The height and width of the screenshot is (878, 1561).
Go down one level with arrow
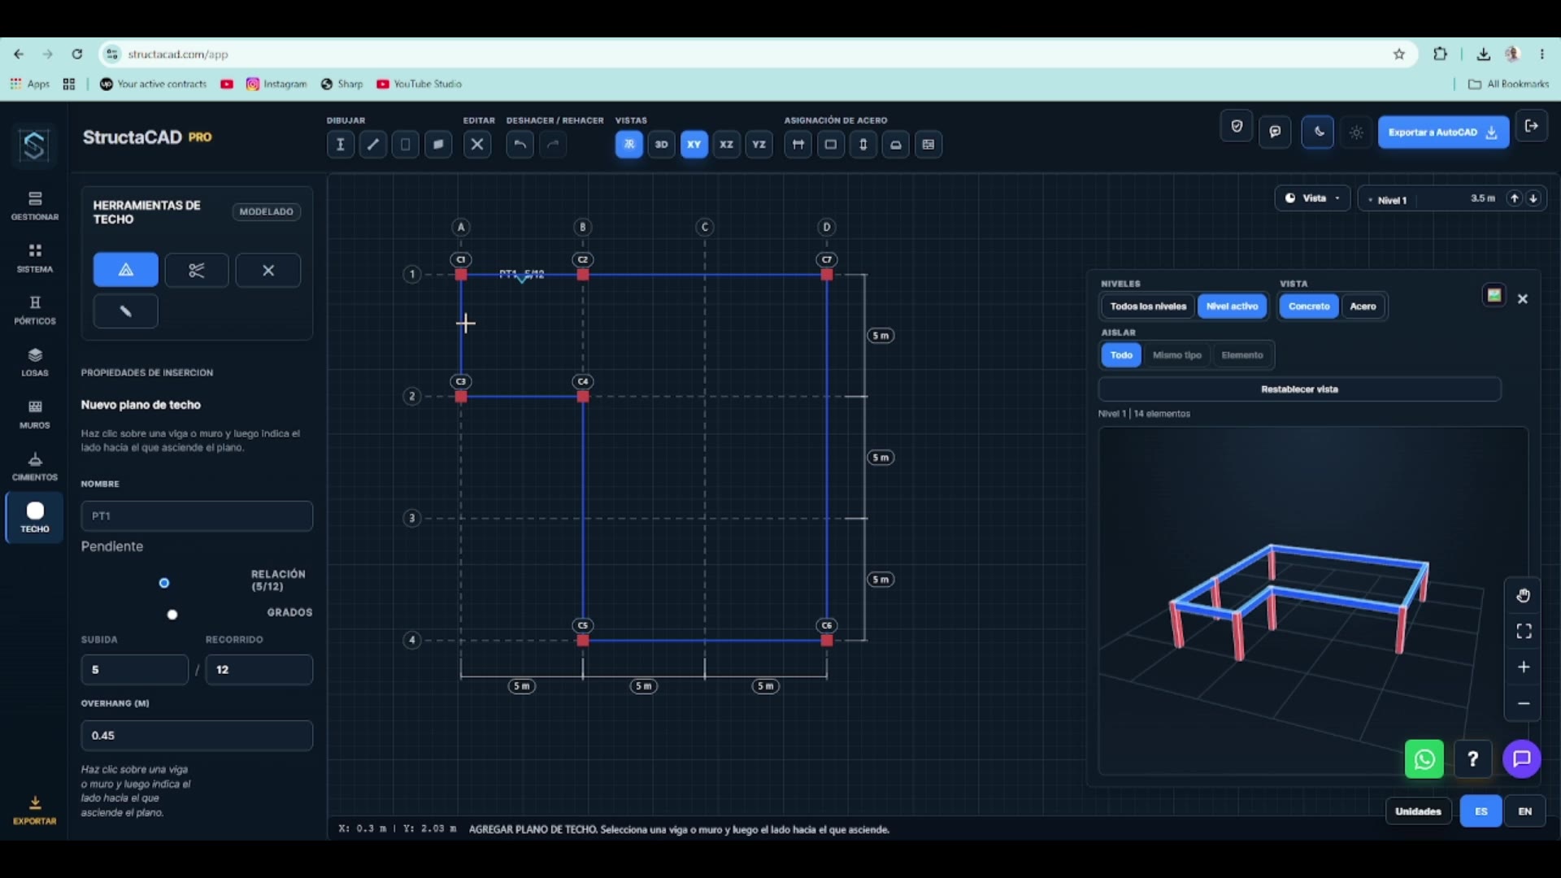point(1533,198)
